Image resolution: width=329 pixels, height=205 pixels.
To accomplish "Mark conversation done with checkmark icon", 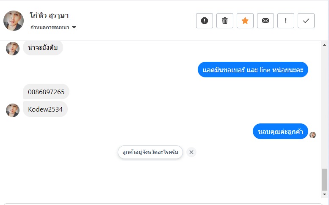I will (x=306, y=21).
